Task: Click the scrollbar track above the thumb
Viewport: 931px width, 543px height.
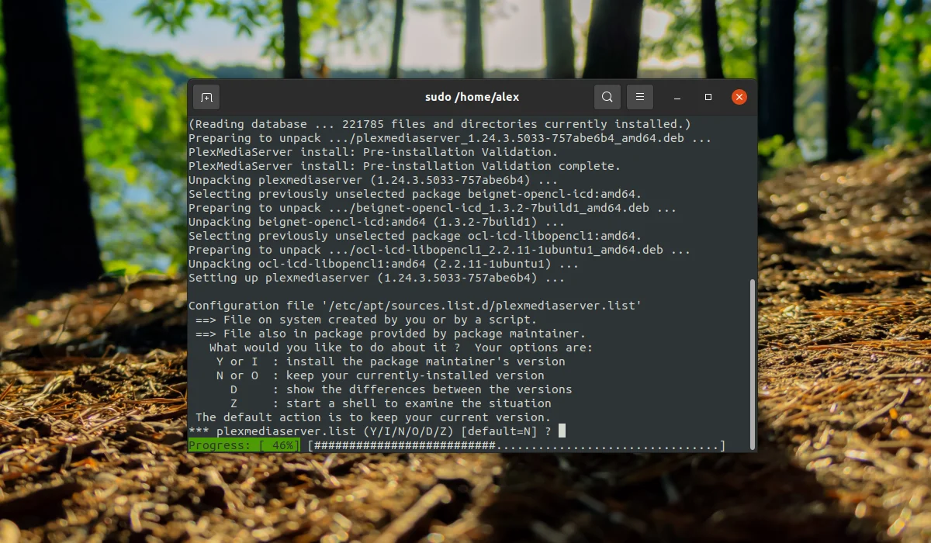Action: (752, 198)
